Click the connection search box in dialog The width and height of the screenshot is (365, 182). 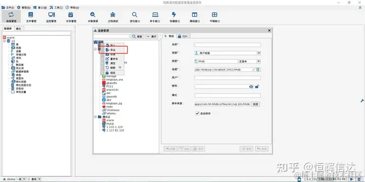(112, 36)
